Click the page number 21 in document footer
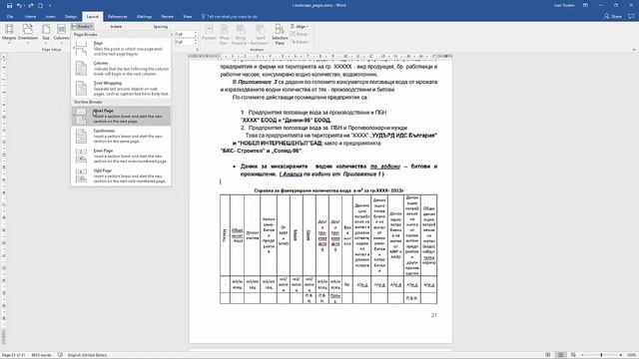This screenshot has width=639, height=359. pyautogui.click(x=434, y=315)
